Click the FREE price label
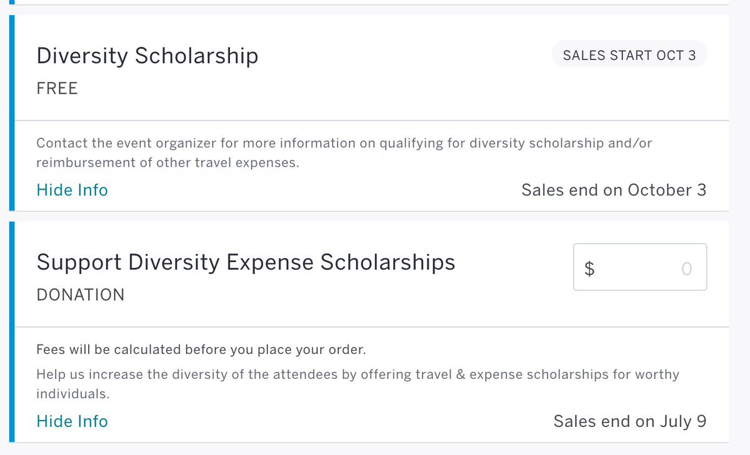Screen dimensions: 750x455 pos(57,89)
